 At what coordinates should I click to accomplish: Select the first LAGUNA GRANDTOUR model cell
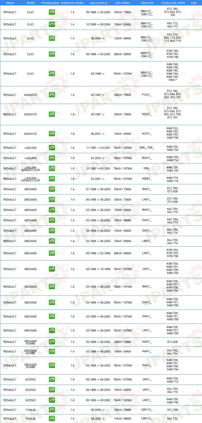click(30, 169)
